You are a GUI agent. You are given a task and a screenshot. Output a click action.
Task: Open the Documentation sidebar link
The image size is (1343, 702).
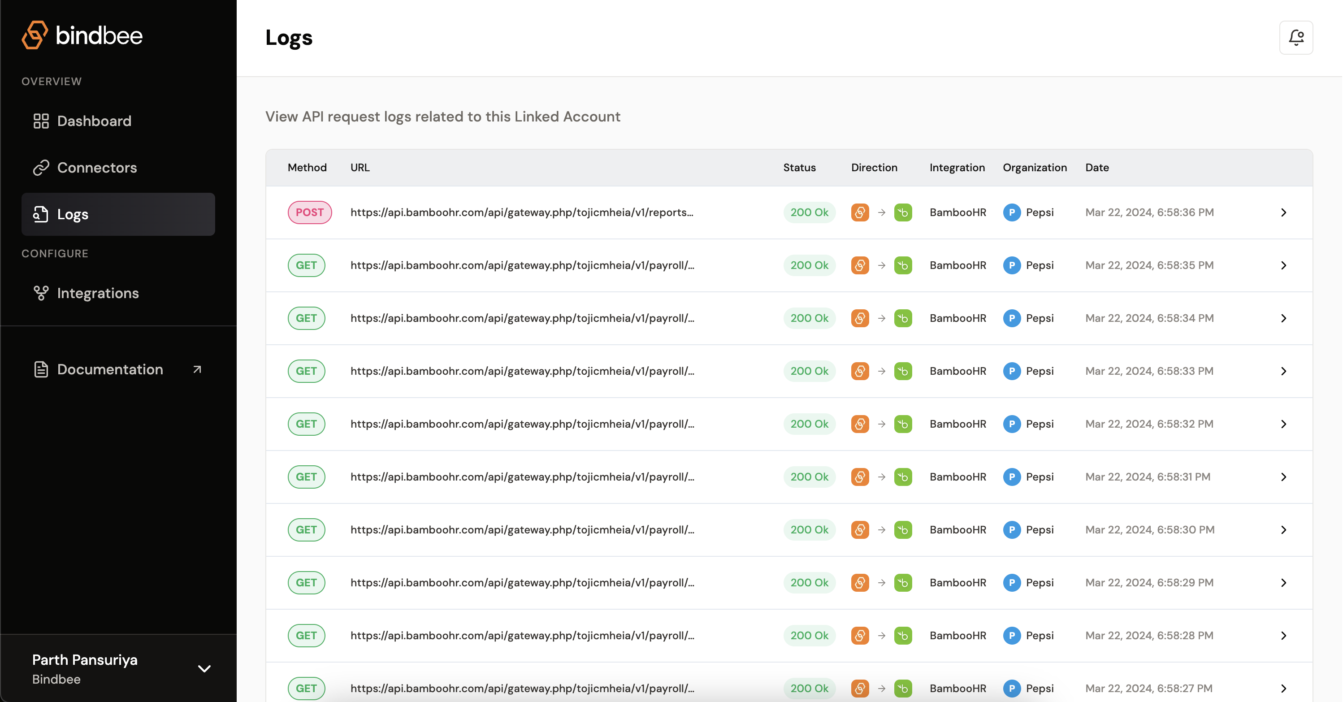pos(118,369)
